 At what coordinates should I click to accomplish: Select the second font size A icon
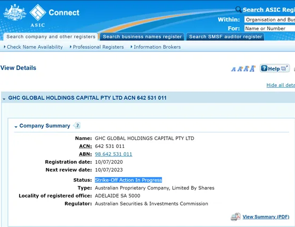pos(240,69)
